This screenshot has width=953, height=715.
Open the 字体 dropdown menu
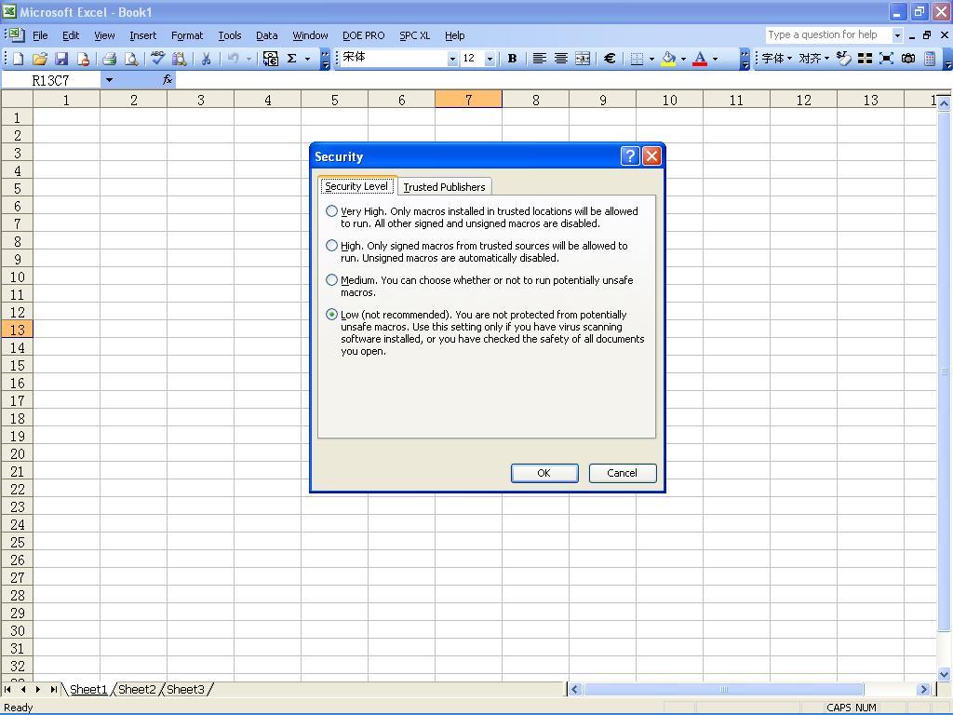pyautogui.click(x=777, y=59)
